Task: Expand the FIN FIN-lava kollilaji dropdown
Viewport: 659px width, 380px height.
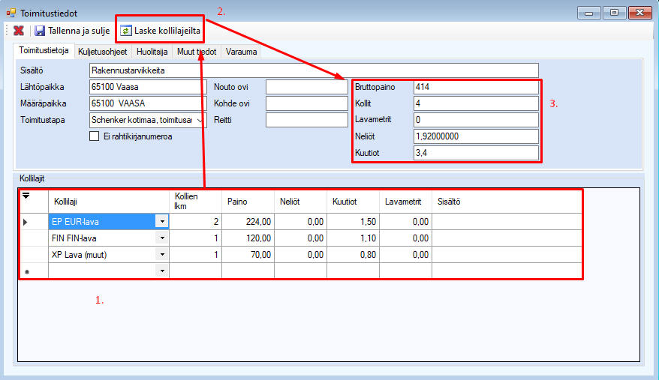Action: 161,238
